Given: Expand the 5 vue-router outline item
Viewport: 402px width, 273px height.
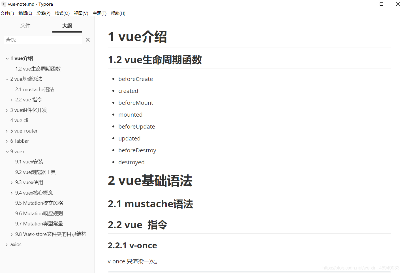Looking at the screenshot, I should (7, 131).
